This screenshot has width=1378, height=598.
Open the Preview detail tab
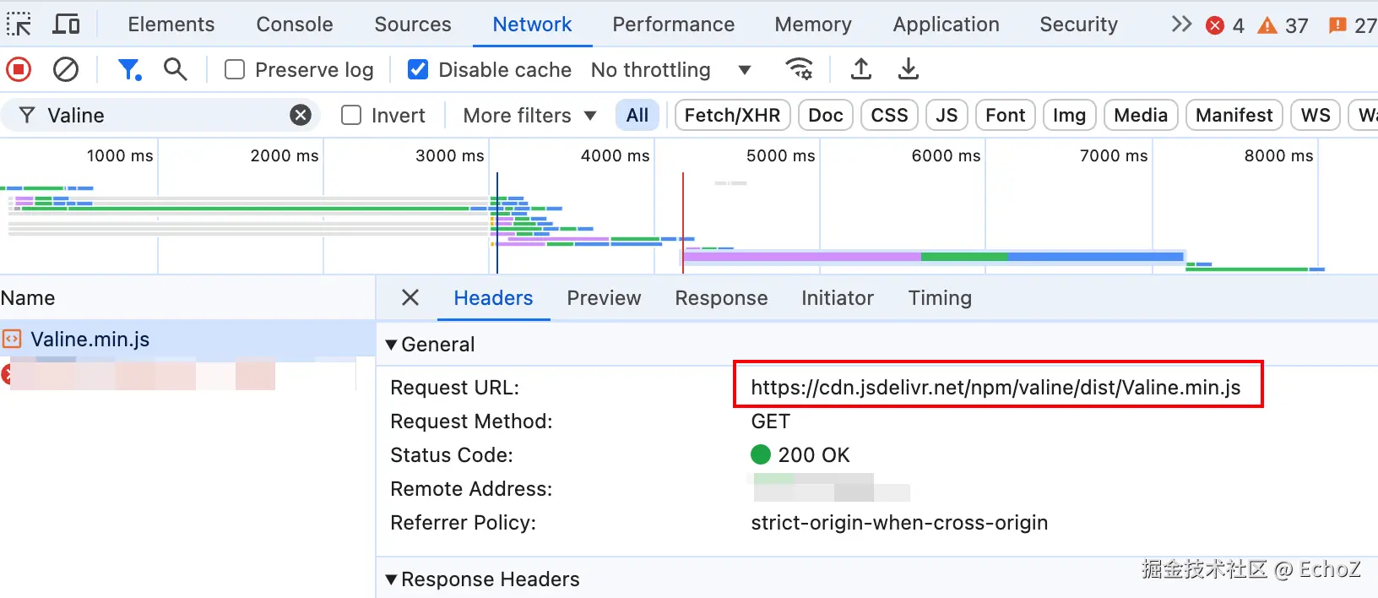click(x=604, y=297)
